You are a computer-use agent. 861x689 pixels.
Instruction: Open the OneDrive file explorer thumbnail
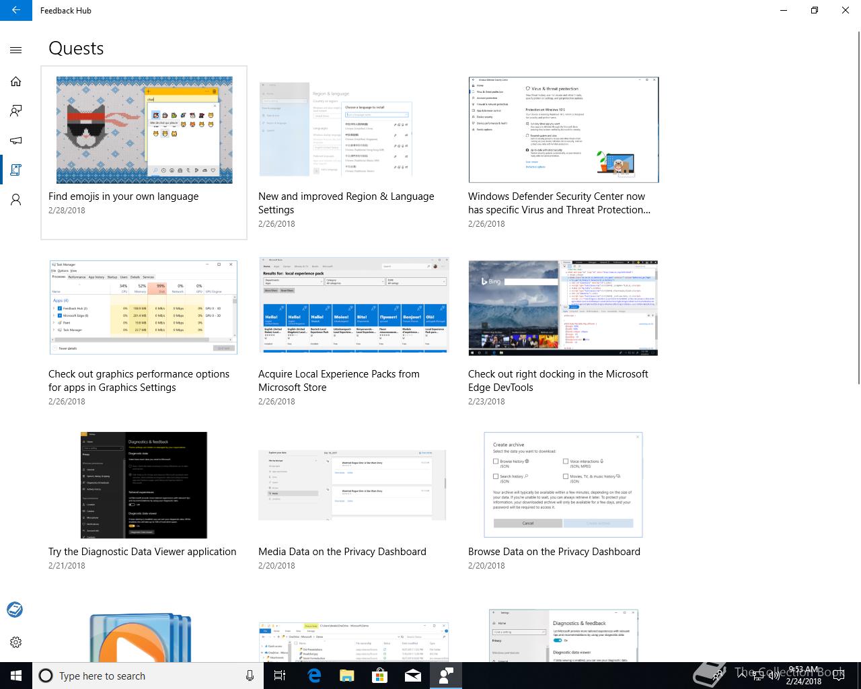tap(354, 642)
